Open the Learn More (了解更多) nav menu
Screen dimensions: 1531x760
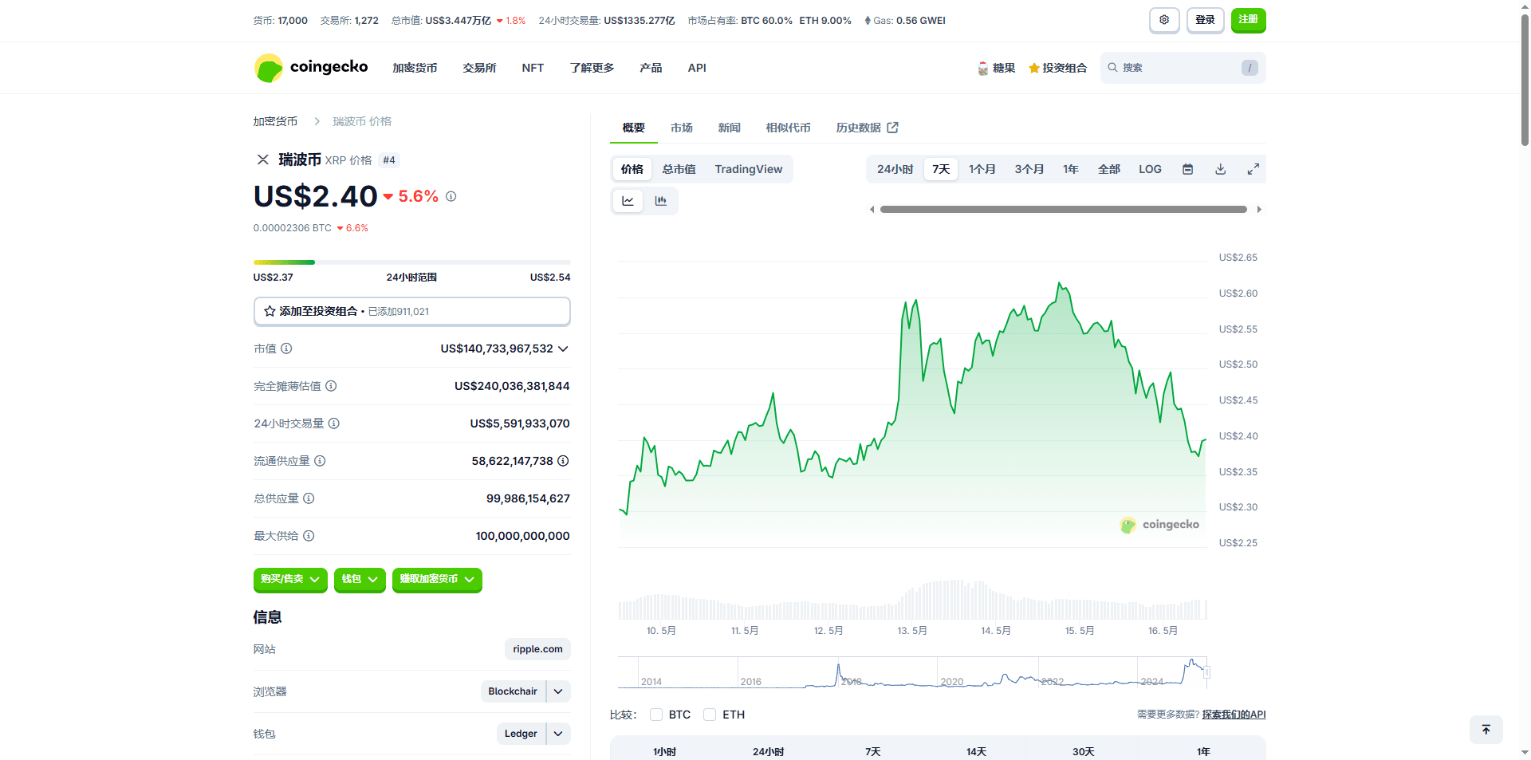[592, 68]
